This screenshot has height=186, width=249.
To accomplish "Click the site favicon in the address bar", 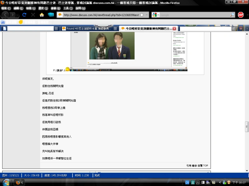I will point(60,15).
